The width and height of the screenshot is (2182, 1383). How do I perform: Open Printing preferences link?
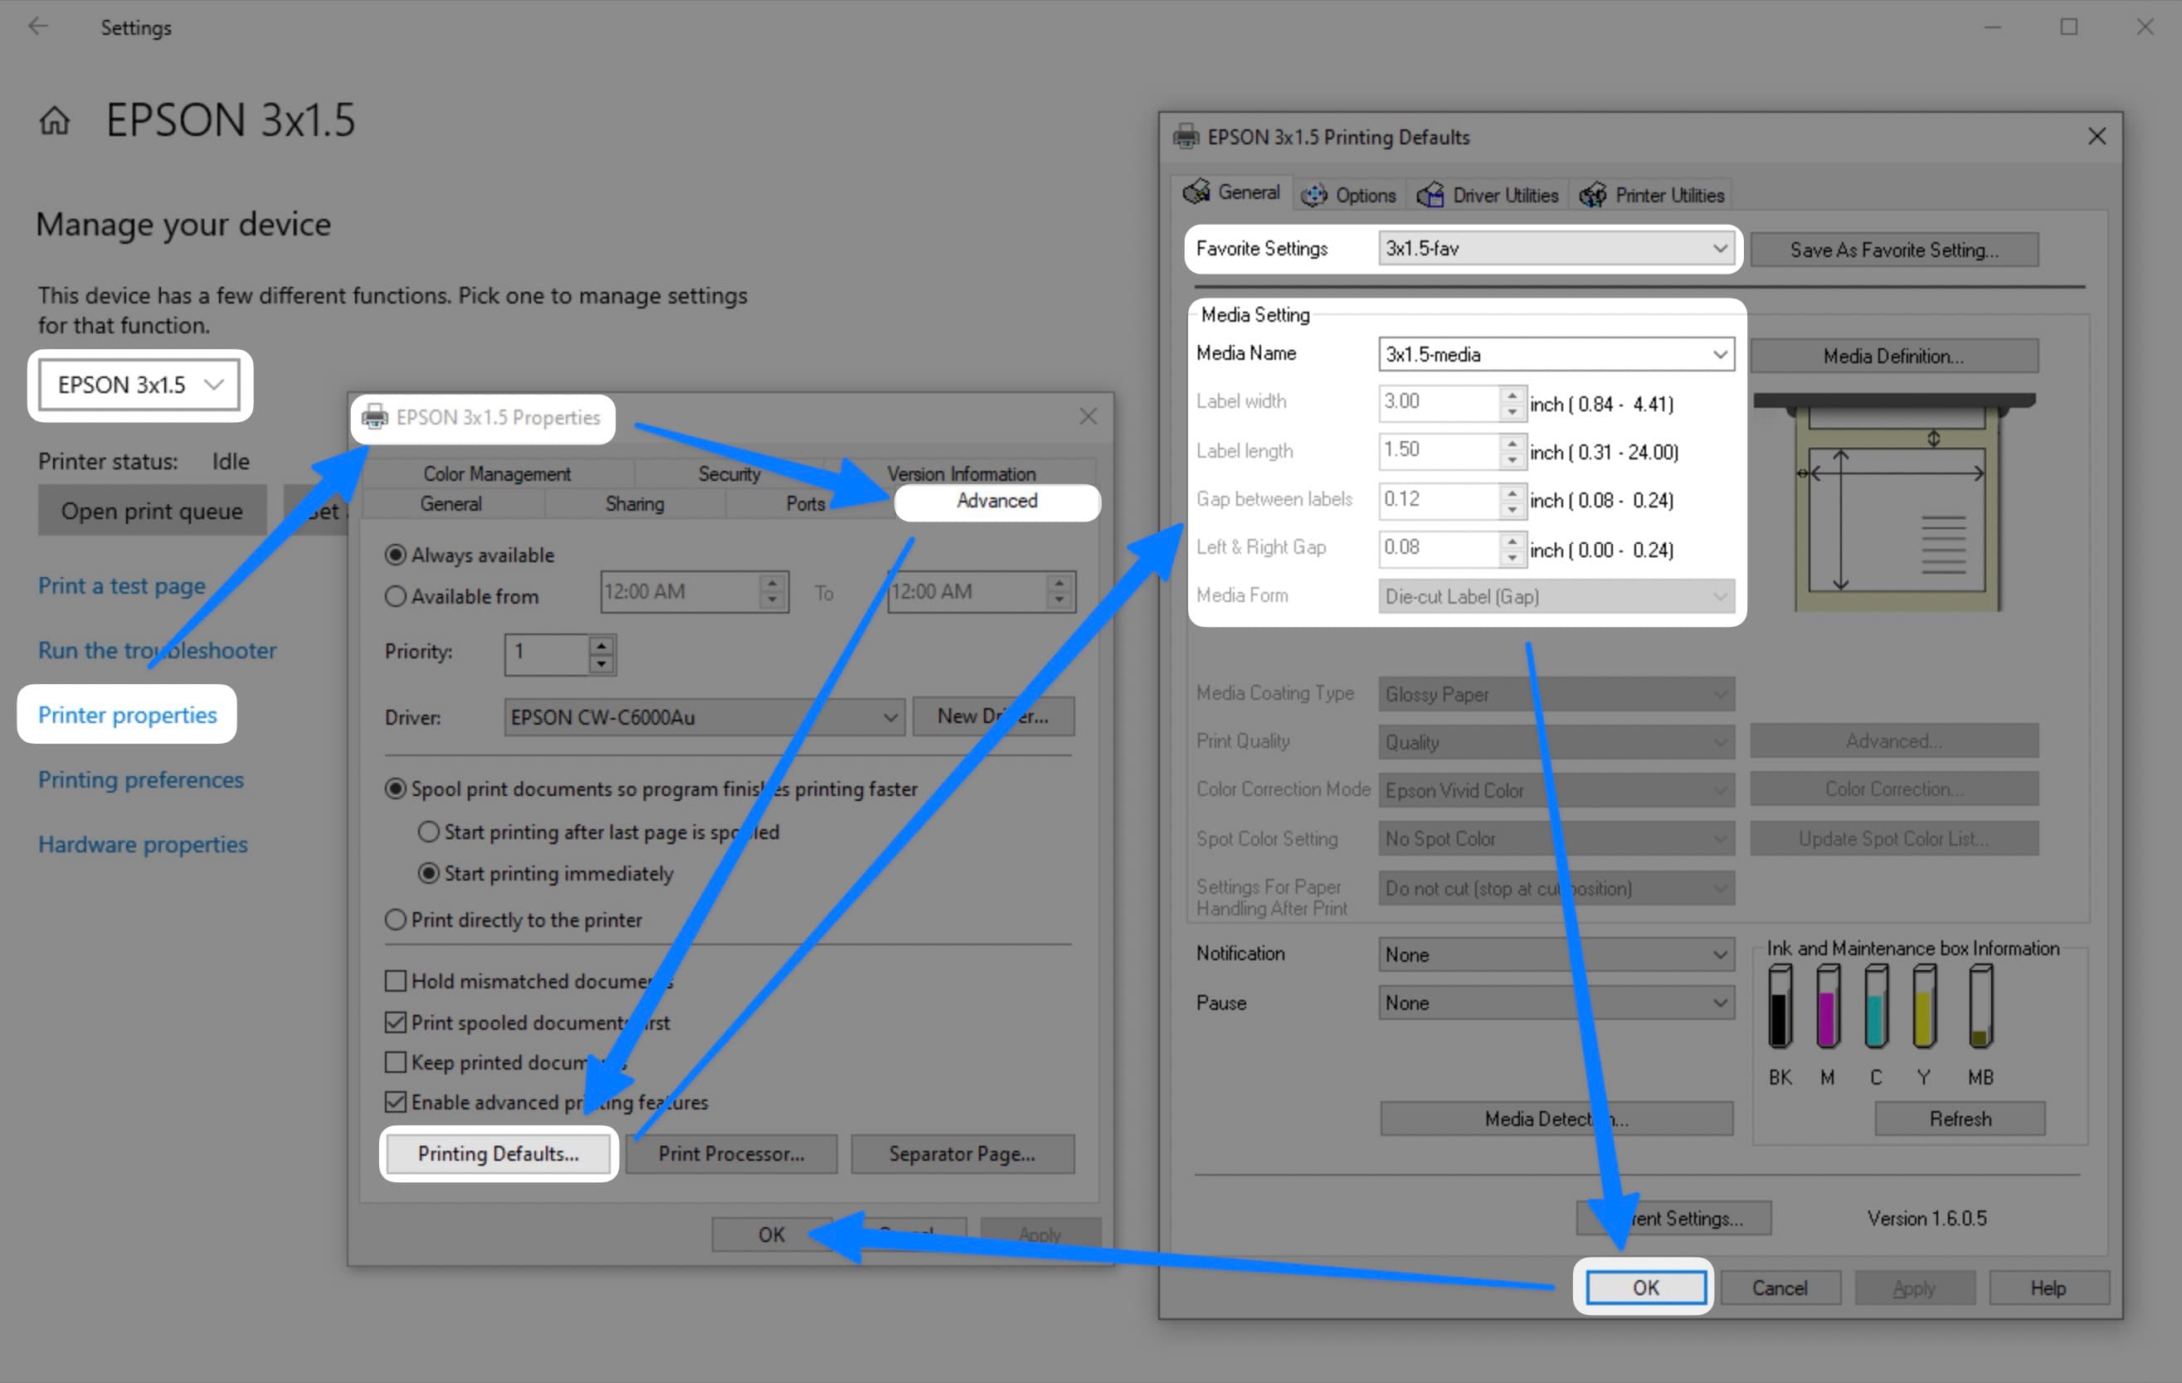[x=140, y=780]
